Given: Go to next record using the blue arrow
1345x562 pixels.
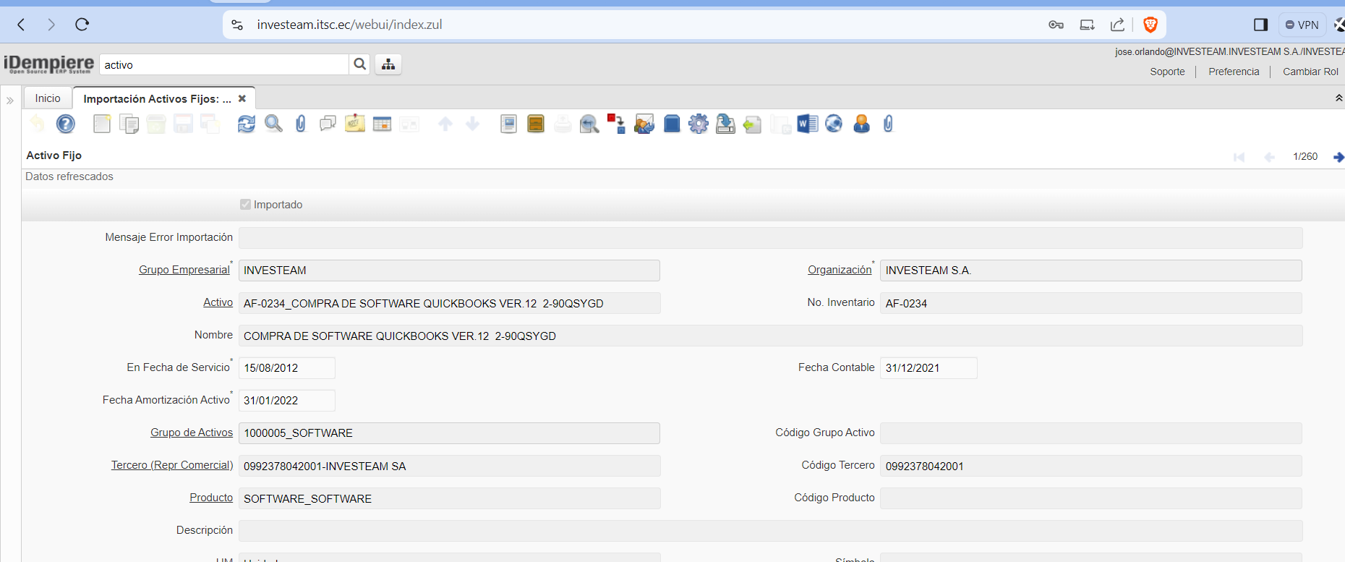Looking at the screenshot, I should tap(1338, 157).
